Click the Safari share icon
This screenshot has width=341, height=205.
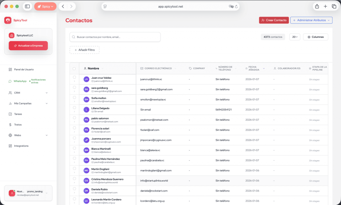click(x=317, y=6)
